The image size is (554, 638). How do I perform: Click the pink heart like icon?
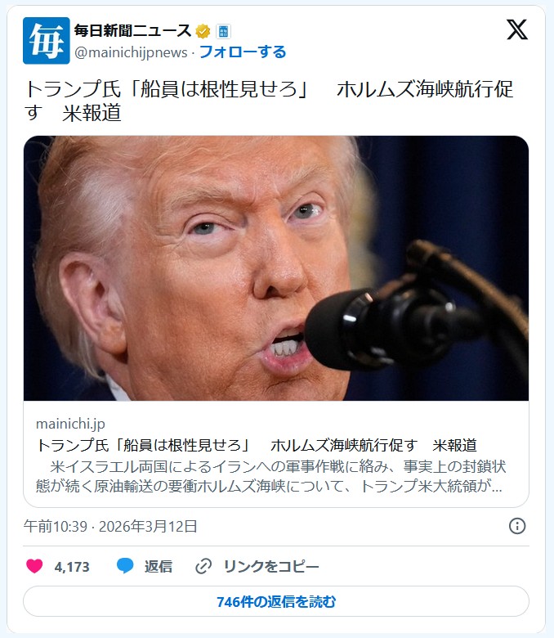point(34,566)
